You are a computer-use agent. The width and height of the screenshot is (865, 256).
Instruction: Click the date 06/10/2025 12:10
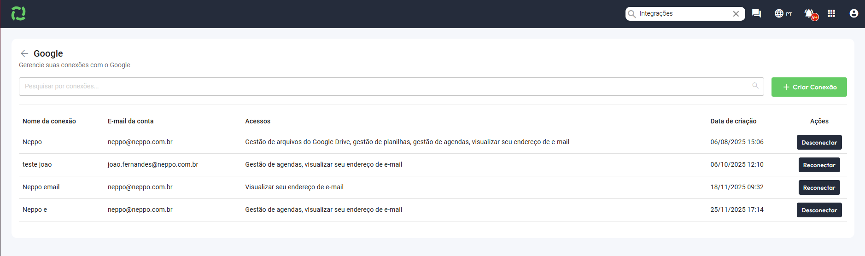[x=737, y=164]
